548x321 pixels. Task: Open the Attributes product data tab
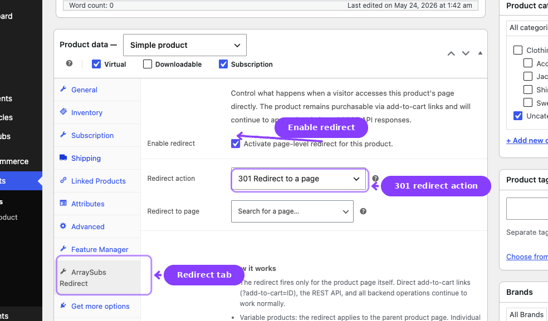click(97, 204)
